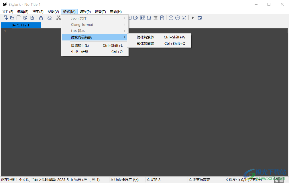Choose 繁体转简体 in the submenu

(x=159, y=43)
